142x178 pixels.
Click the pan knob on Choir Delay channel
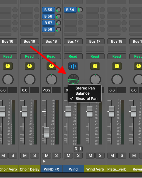click(30, 79)
